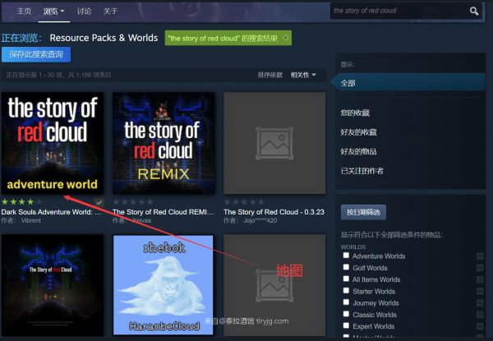Select the Journey Worlds checkbox

[x=346, y=302]
